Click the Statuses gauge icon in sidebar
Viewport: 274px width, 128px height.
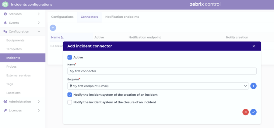[5, 14]
